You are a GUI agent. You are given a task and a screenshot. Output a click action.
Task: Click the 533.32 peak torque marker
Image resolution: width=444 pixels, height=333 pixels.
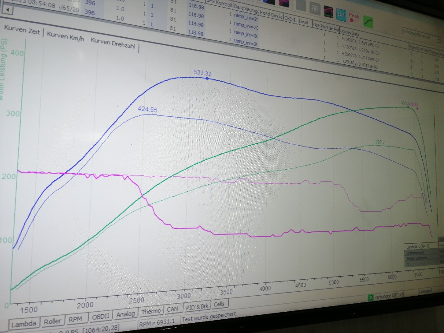tap(207, 78)
